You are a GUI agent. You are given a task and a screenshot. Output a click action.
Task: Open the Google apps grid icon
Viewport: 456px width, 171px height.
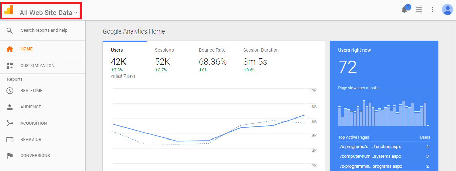click(419, 9)
